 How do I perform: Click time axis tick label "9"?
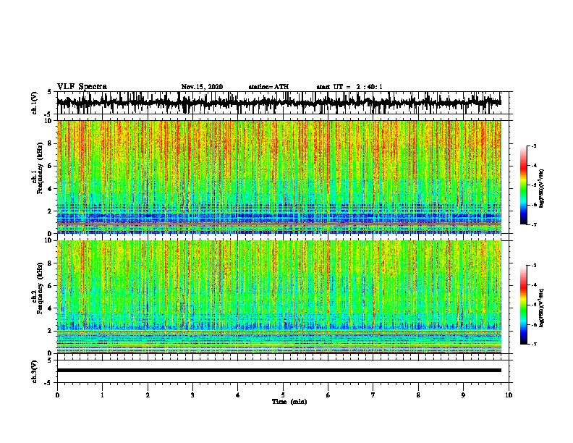coord(463,395)
